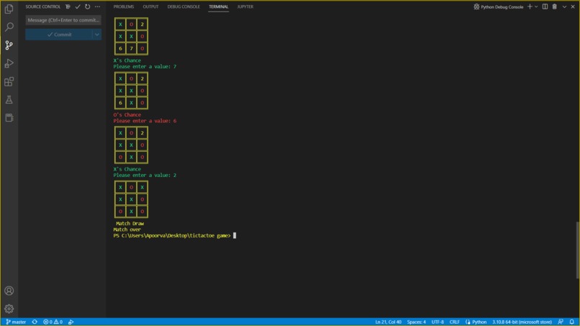580x326 pixels.
Task: Click the terminal scrollbar thumb
Action: tap(577, 250)
